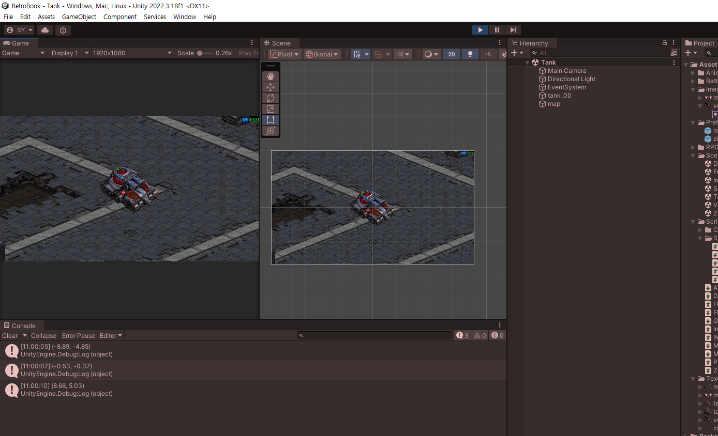Toggle scene audio mute button
718x436 pixels.
(488, 54)
